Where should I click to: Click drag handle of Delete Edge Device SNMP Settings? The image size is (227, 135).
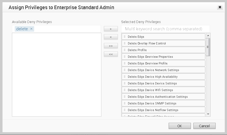click(x=124, y=103)
